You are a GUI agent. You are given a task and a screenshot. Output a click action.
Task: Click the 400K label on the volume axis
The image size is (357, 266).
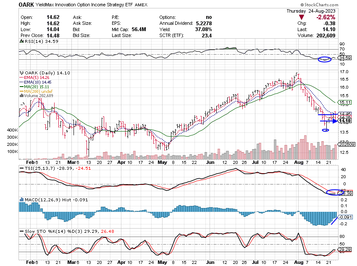[x=12, y=130]
